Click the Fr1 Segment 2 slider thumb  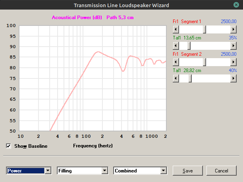(204, 62)
